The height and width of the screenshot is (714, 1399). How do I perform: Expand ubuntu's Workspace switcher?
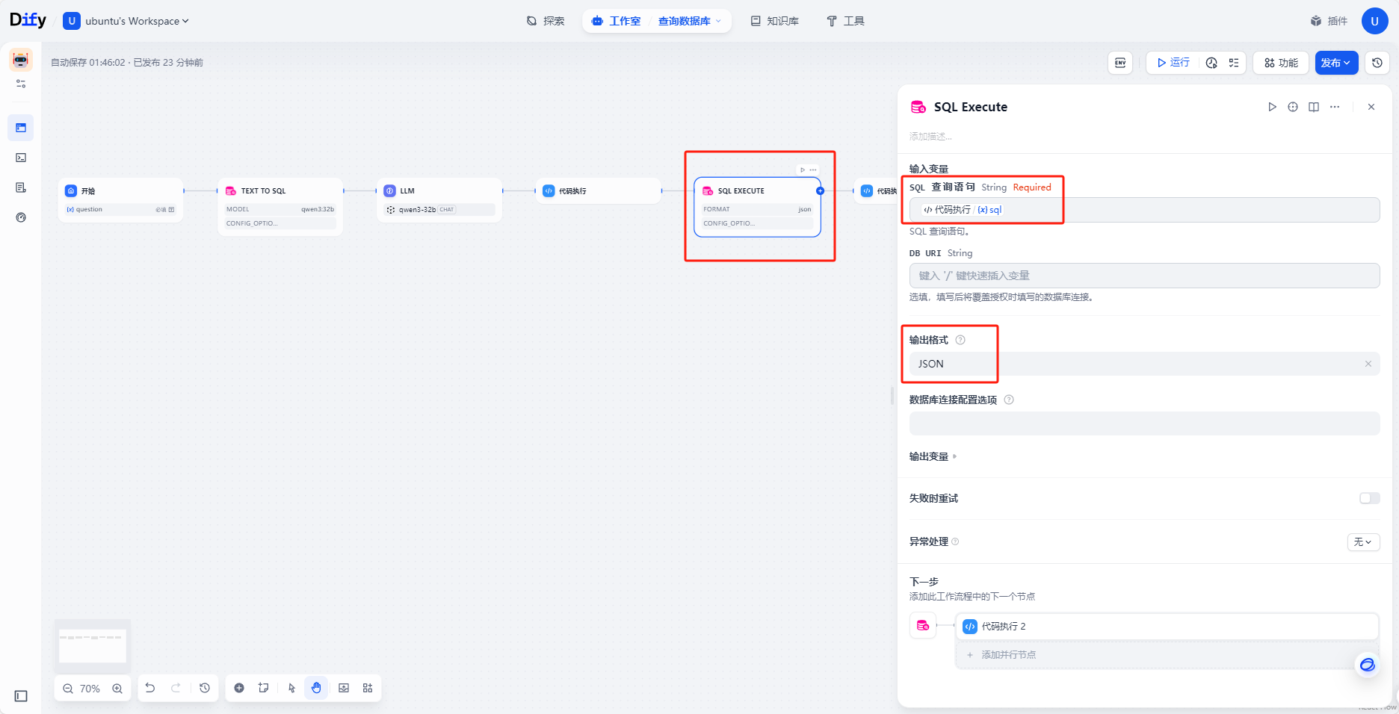(x=126, y=21)
